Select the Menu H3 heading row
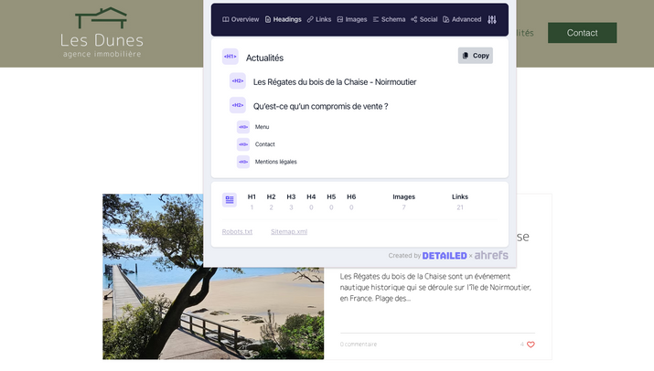Screen dimensions: 654x371 pyautogui.click(x=262, y=127)
